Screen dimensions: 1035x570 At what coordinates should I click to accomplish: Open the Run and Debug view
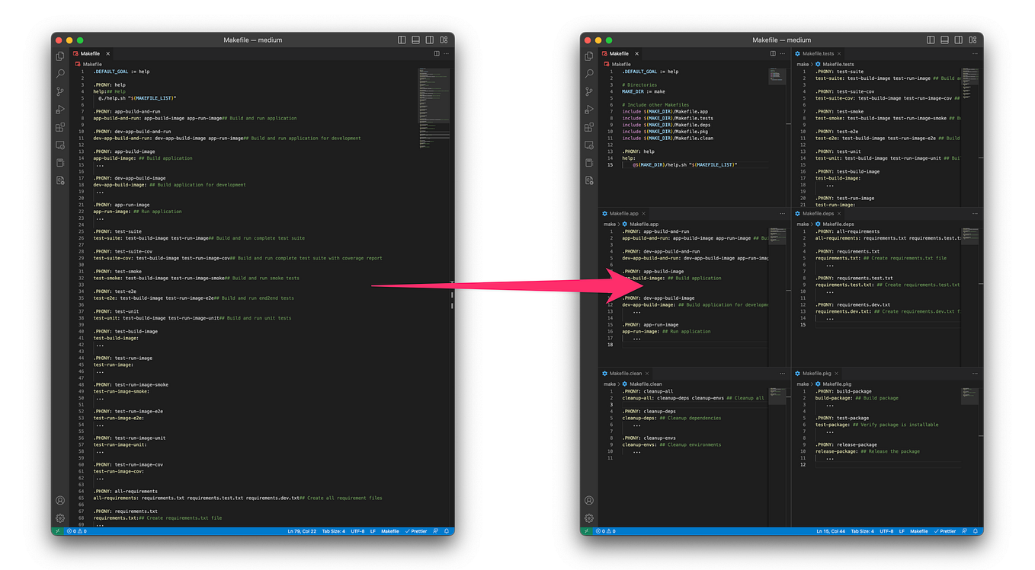(x=60, y=109)
